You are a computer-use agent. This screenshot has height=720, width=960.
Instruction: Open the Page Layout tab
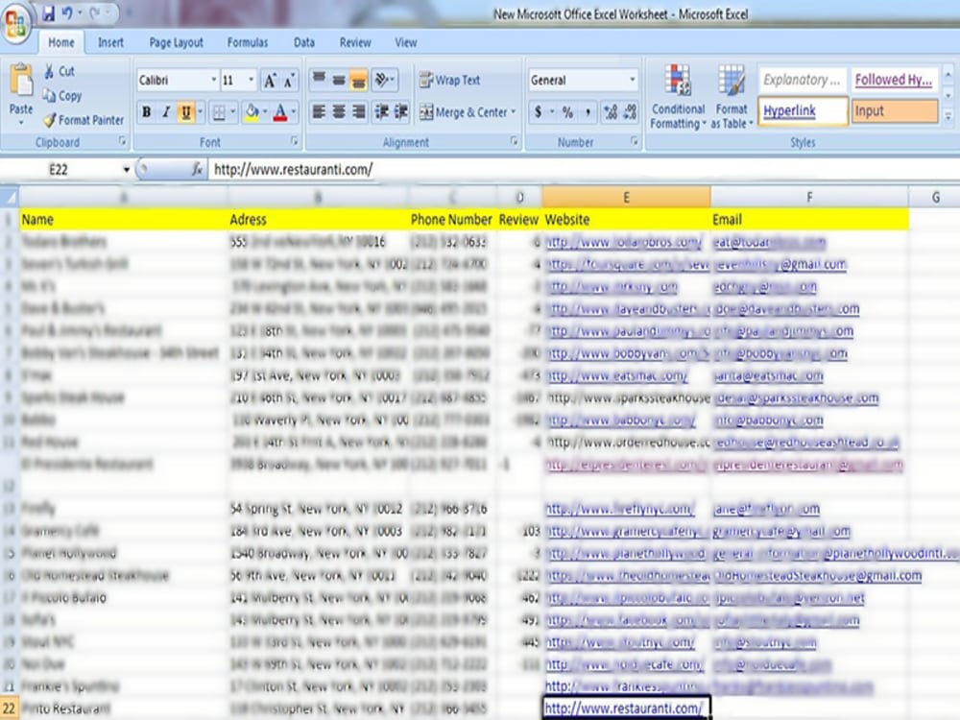click(178, 41)
